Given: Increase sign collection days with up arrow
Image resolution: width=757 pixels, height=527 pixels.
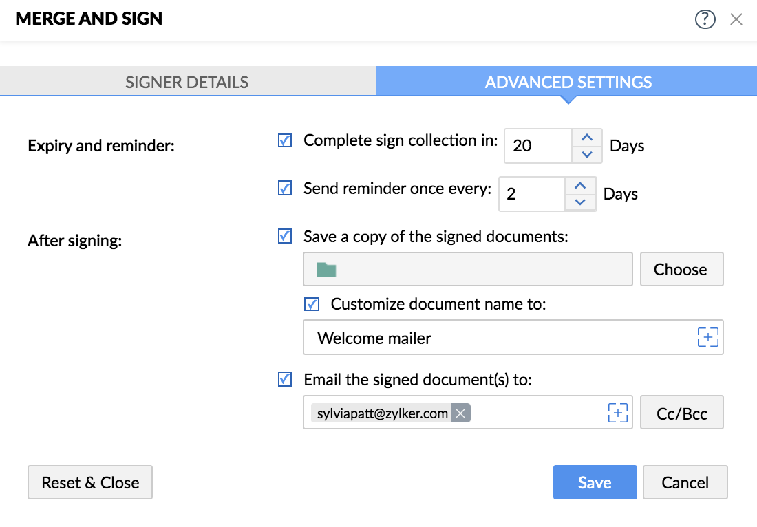Looking at the screenshot, I should coord(587,138).
